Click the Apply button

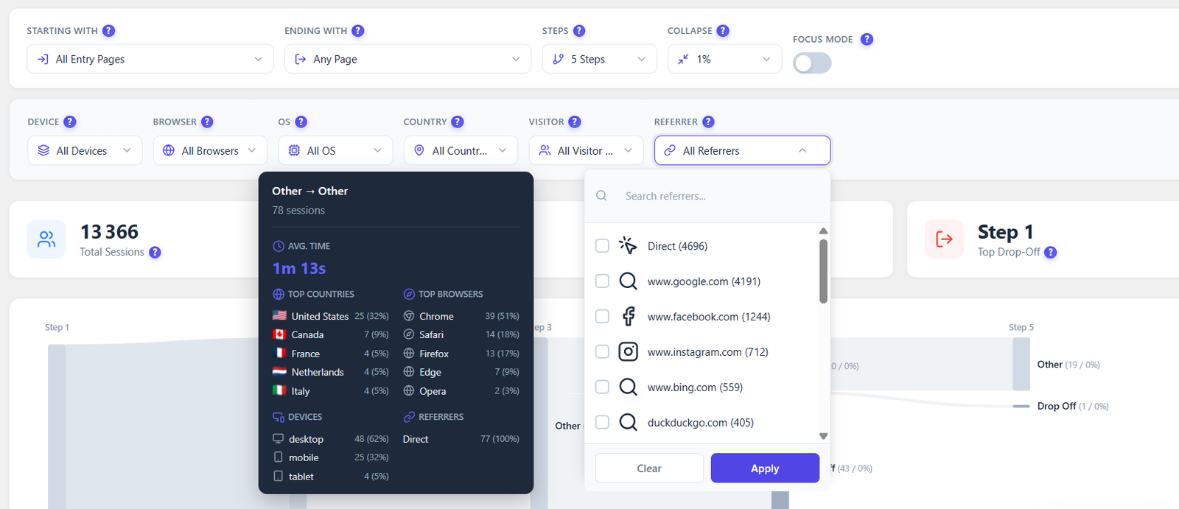pyautogui.click(x=765, y=468)
